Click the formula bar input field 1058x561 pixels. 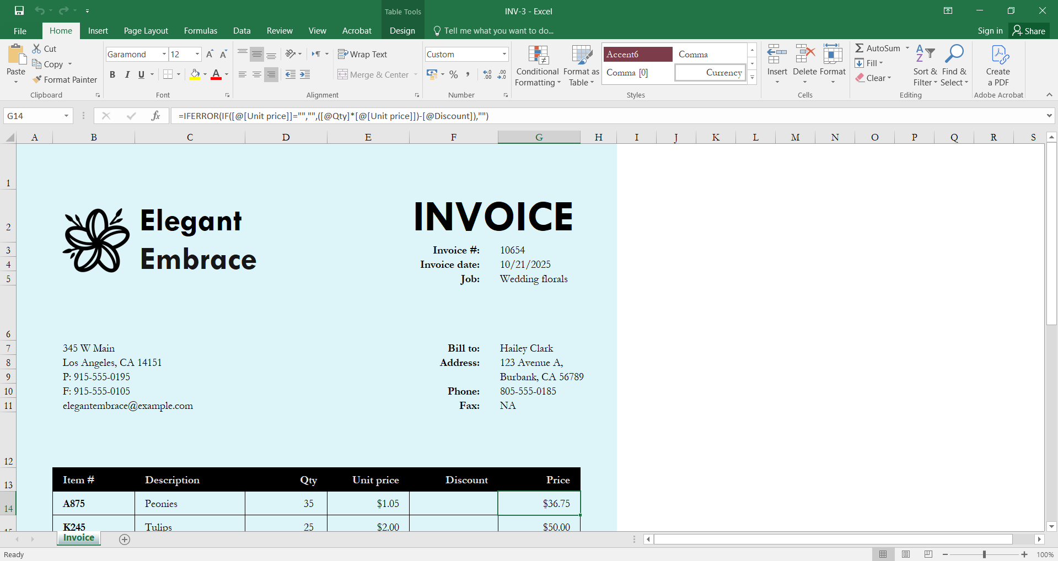[606, 116]
